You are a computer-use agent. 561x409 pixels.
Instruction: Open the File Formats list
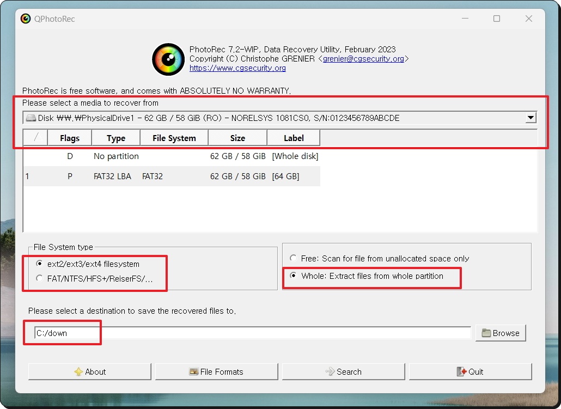pyautogui.click(x=216, y=372)
